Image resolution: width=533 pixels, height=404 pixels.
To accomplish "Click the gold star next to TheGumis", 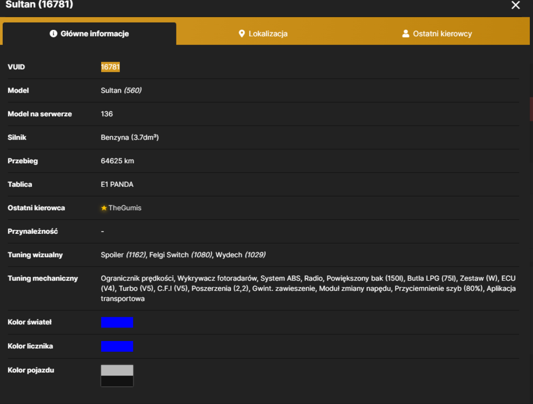I will click(x=104, y=208).
